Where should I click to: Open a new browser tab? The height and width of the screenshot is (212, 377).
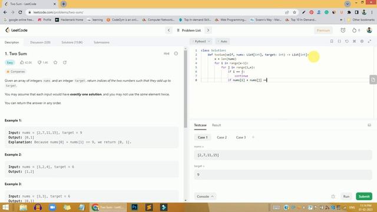(64, 4)
